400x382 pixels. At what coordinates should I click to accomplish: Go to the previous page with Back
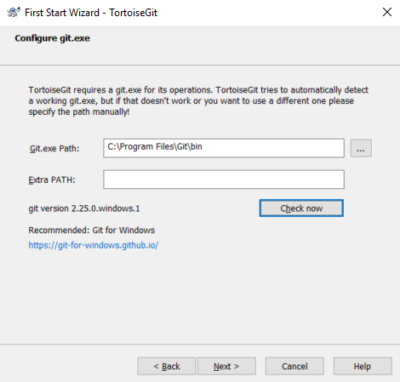[167, 366]
